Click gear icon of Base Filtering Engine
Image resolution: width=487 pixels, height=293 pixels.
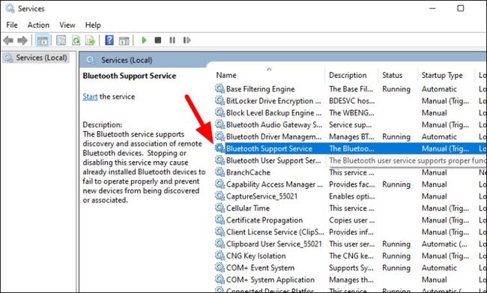pyautogui.click(x=220, y=89)
